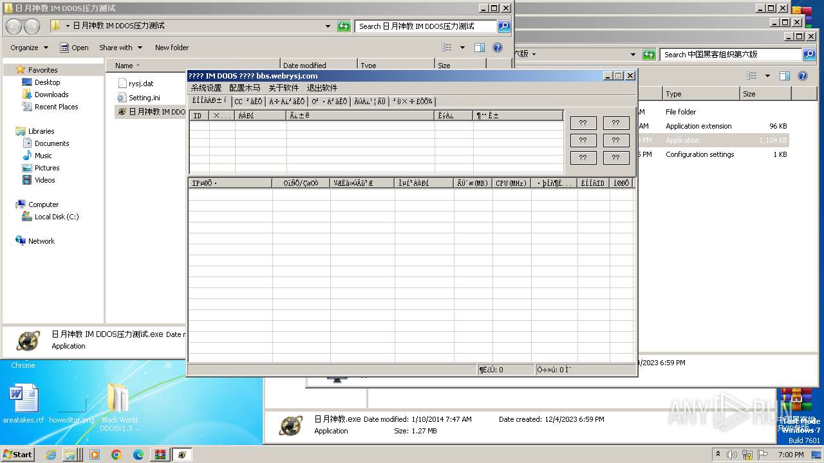Switch to the tab starting with CC

[x=248, y=102]
